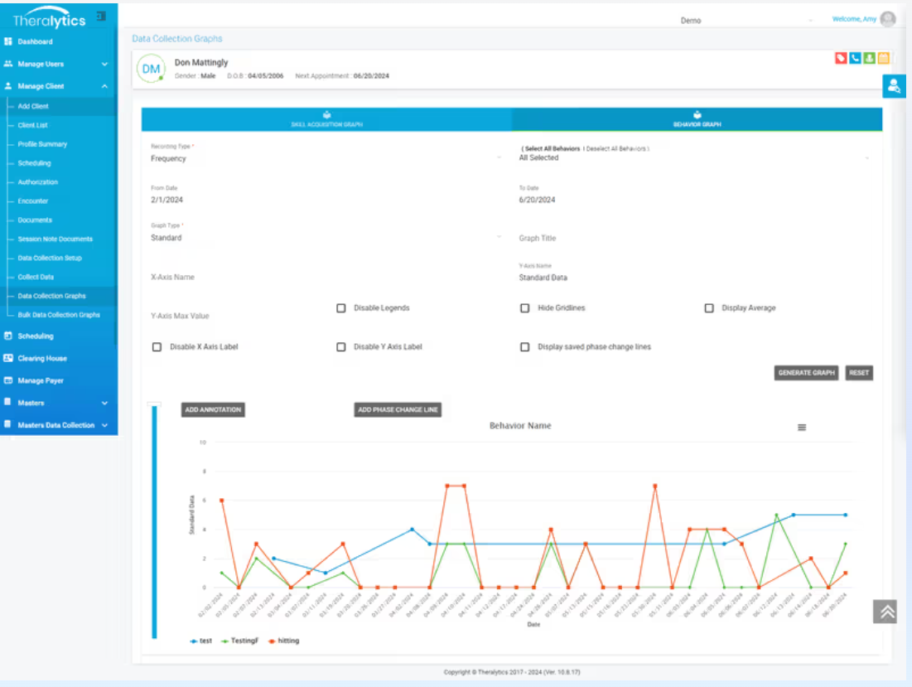Click the Masters Data Collection icon
This screenshot has width=912, height=687.
coord(8,424)
